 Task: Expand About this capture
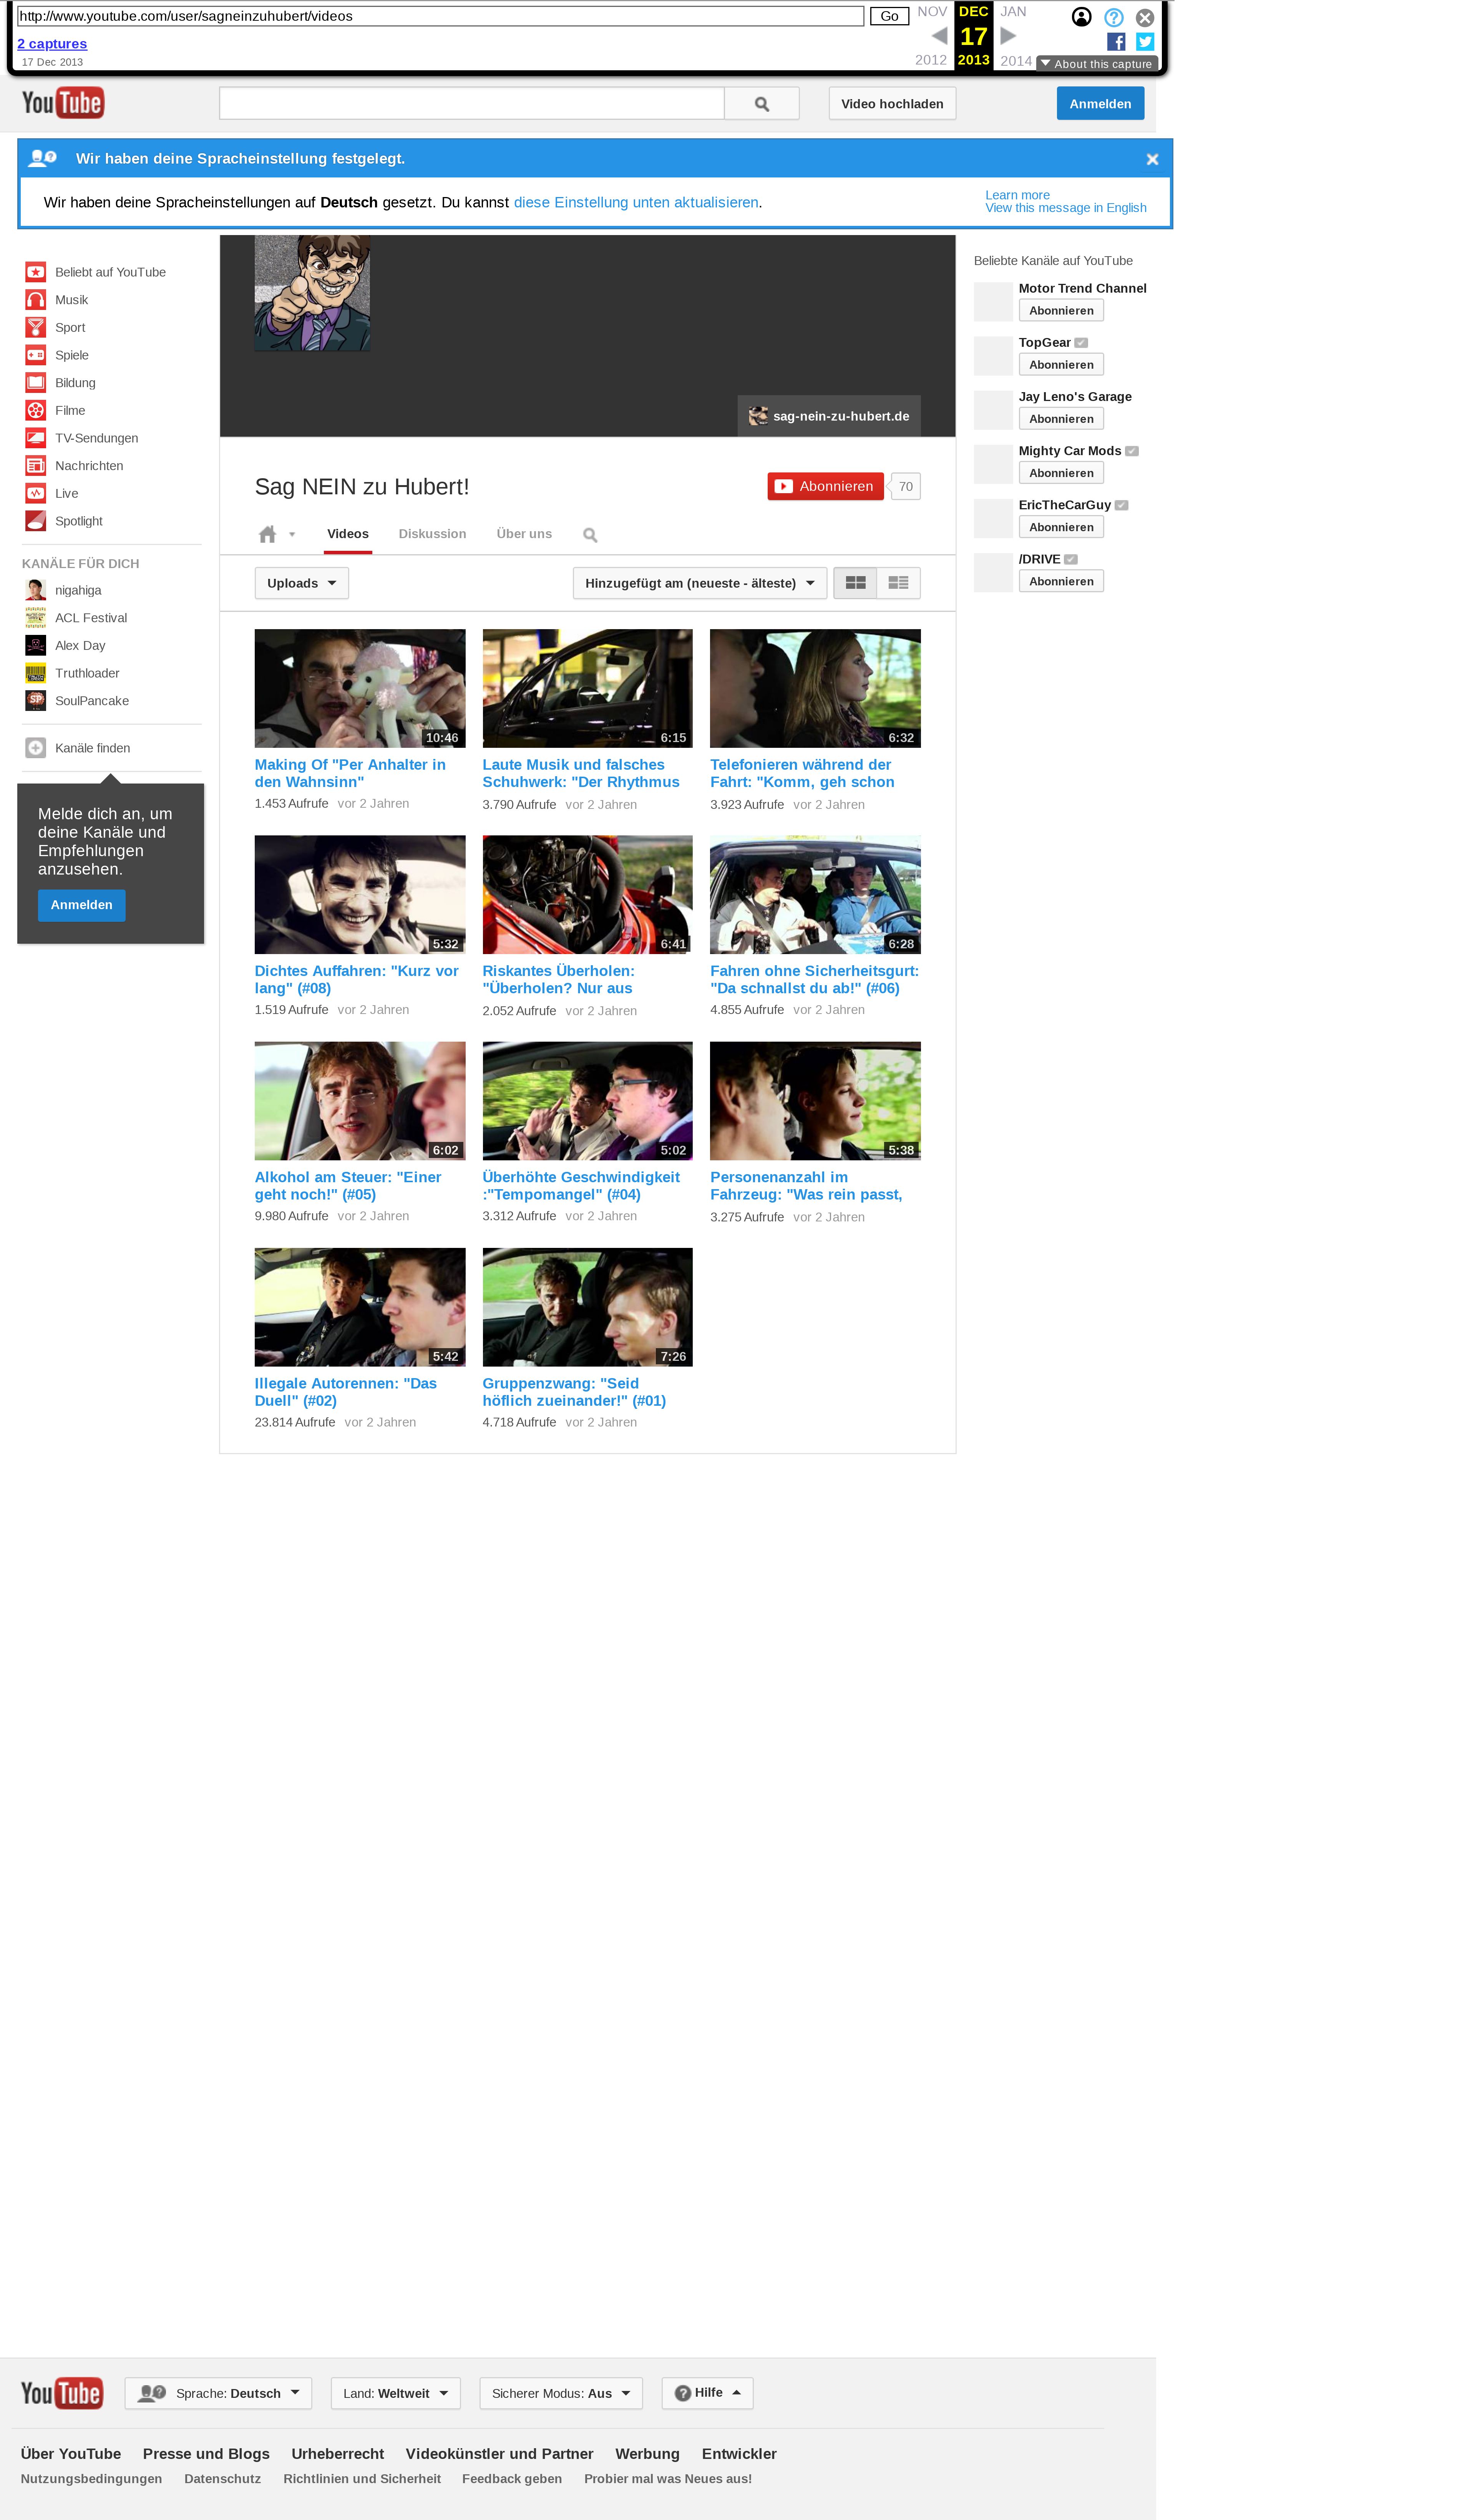1096,64
